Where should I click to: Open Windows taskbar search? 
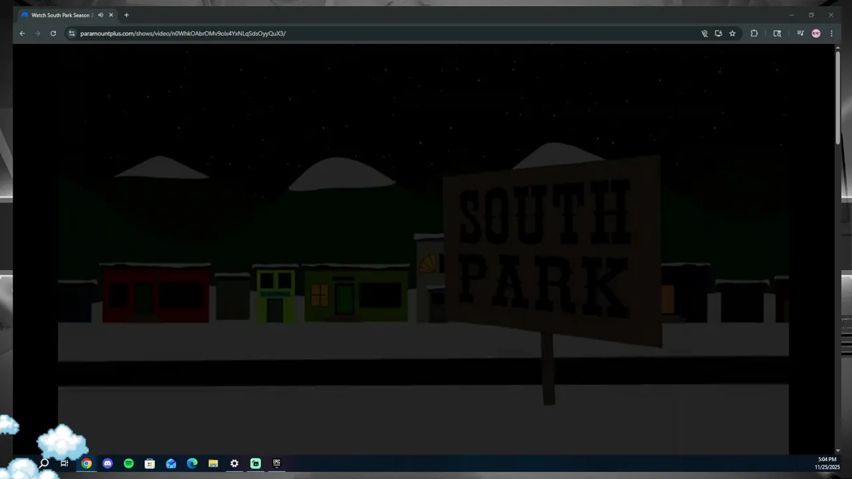[x=44, y=463]
